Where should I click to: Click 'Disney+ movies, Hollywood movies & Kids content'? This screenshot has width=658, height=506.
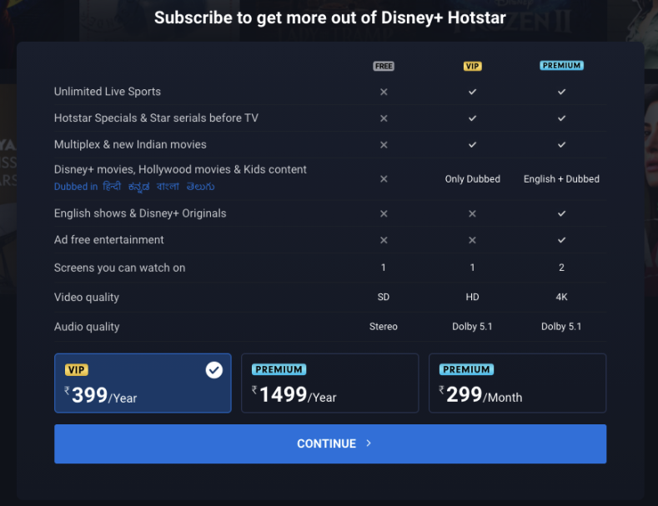[x=180, y=169]
